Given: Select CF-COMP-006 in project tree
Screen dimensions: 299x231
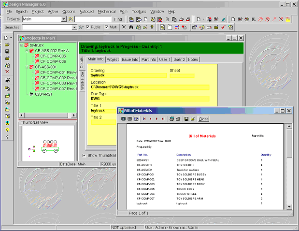Looking at the screenshot, I should pos(53,61).
